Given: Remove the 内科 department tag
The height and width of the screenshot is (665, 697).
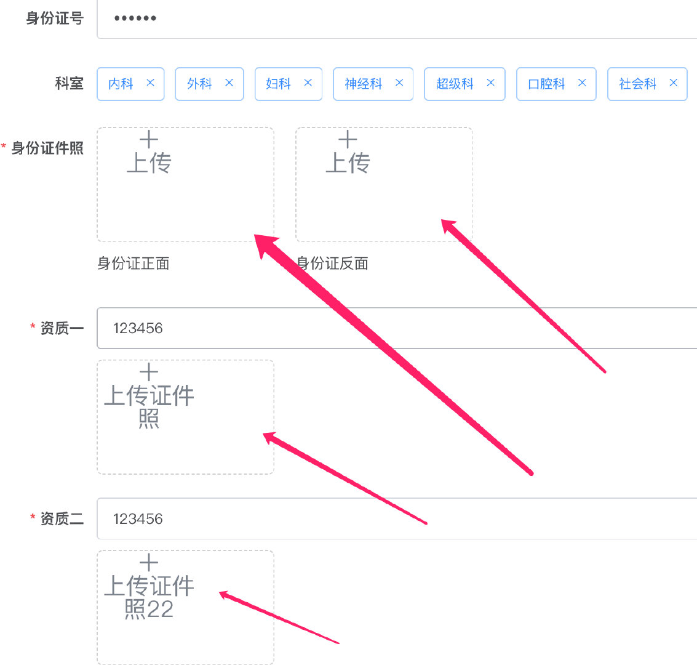Looking at the screenshot, I should click(149, 84).
